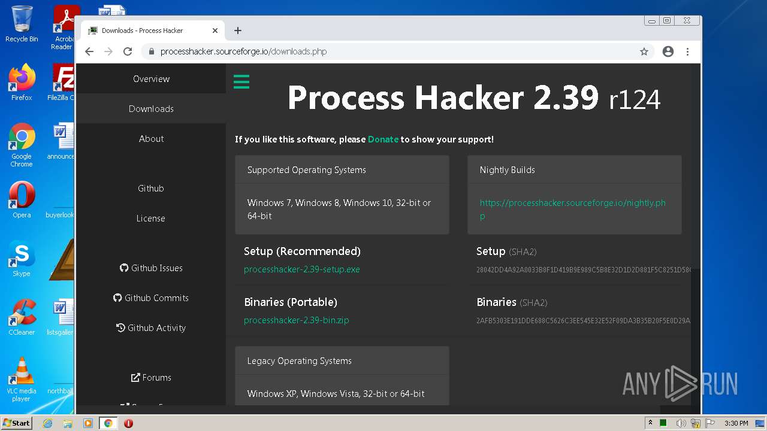This screenshot has height=431, width=767.
Task: Open the CCleaner desktop icon
Action: click(22, 317)
